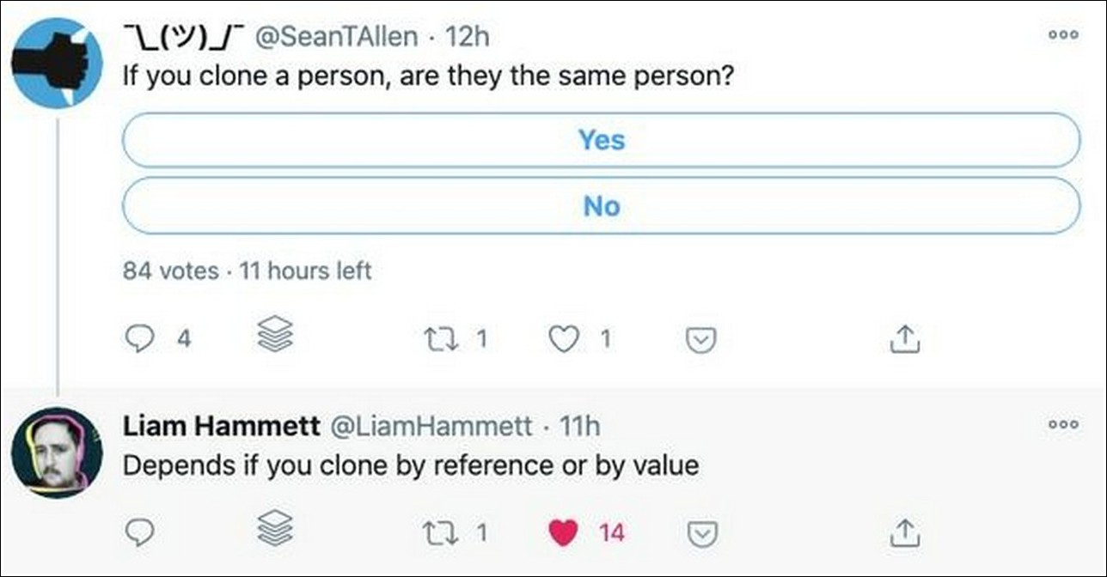Open more options menu on Liam's reply
The width and height of the screenshot is (1107, 577).
tap(1062, 424)
